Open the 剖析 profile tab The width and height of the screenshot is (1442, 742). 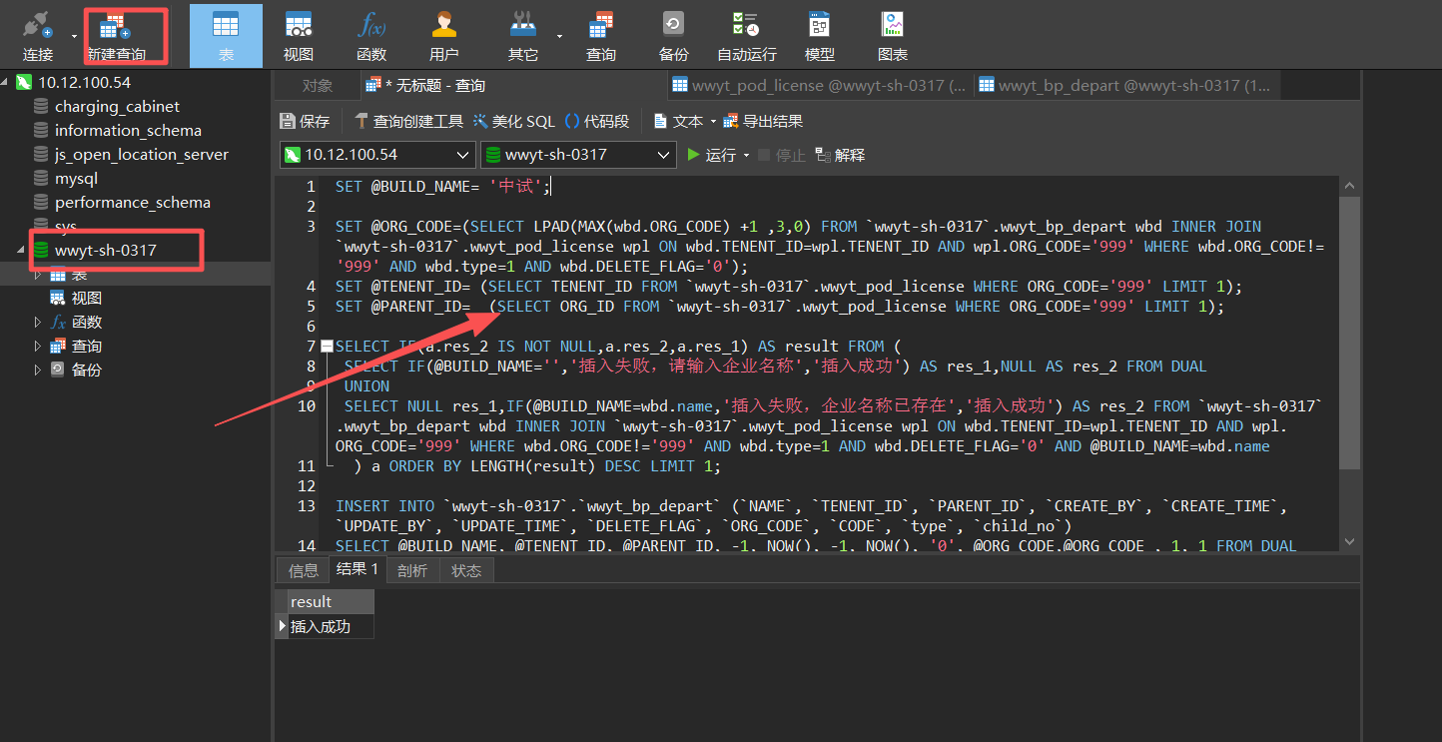[411, 570]
